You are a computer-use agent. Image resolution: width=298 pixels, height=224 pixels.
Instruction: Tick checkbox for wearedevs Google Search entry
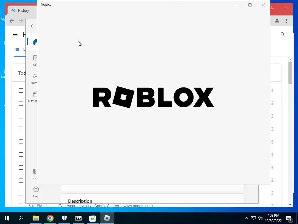tap(21, 206)
